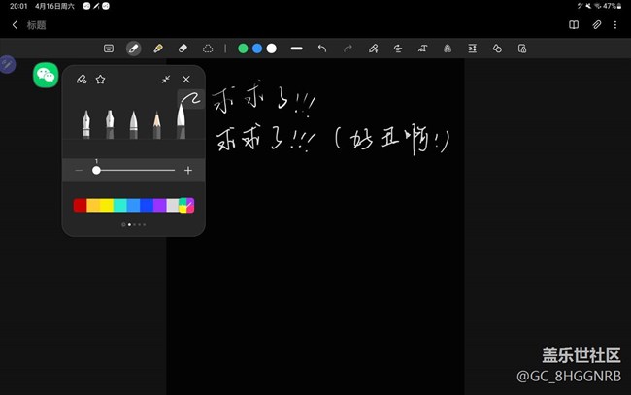Pick the red color swatch in palette

tap(80, 205)
